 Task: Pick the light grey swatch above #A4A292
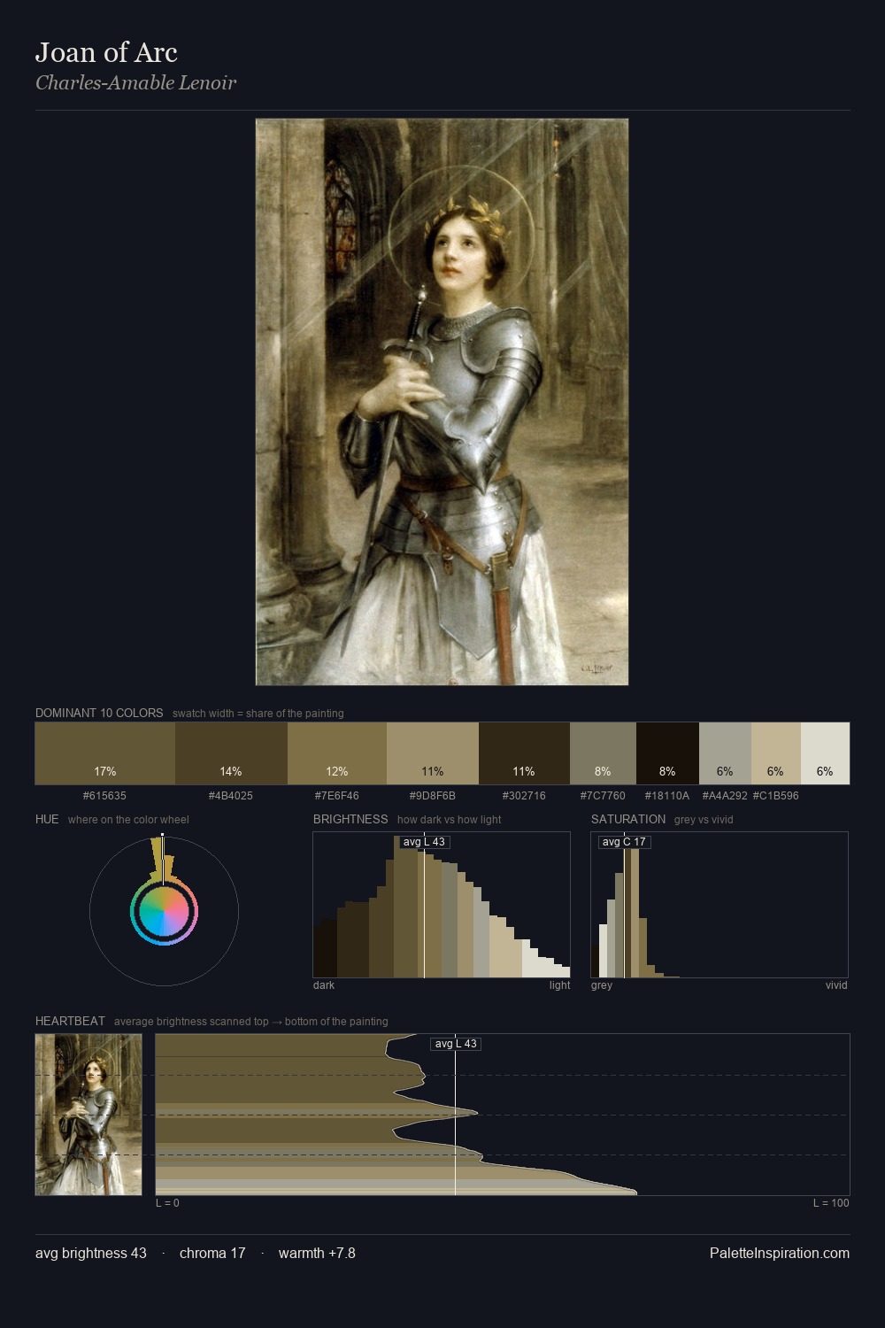click(725, 753)
